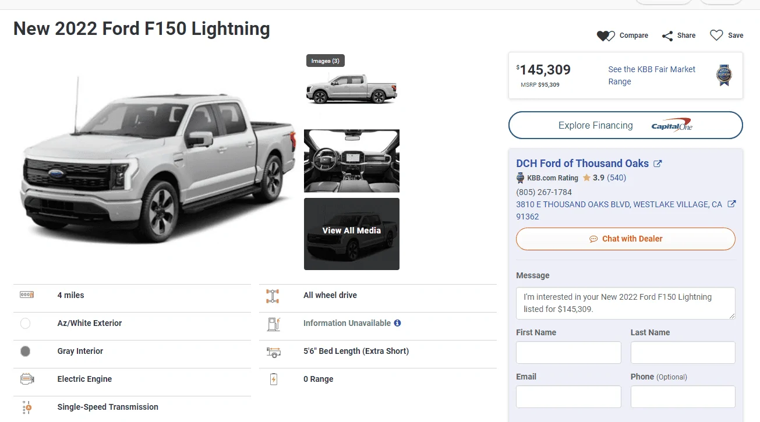Click the Compare label

tap(634, 36)
